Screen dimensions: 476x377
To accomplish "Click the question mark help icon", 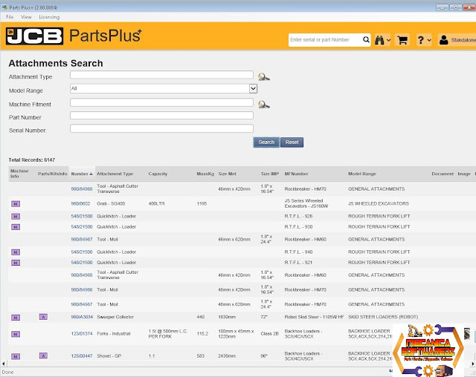I will pos(421,40).
